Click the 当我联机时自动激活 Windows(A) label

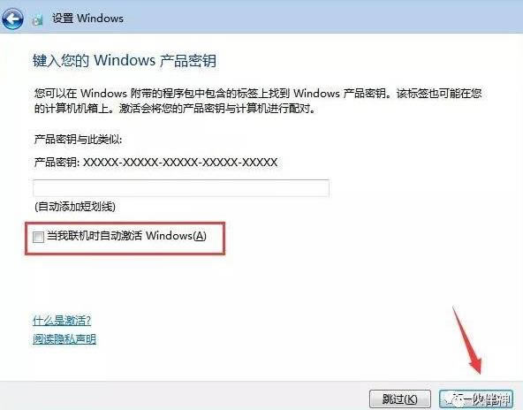pyautogui.click(x=126, y=236)
